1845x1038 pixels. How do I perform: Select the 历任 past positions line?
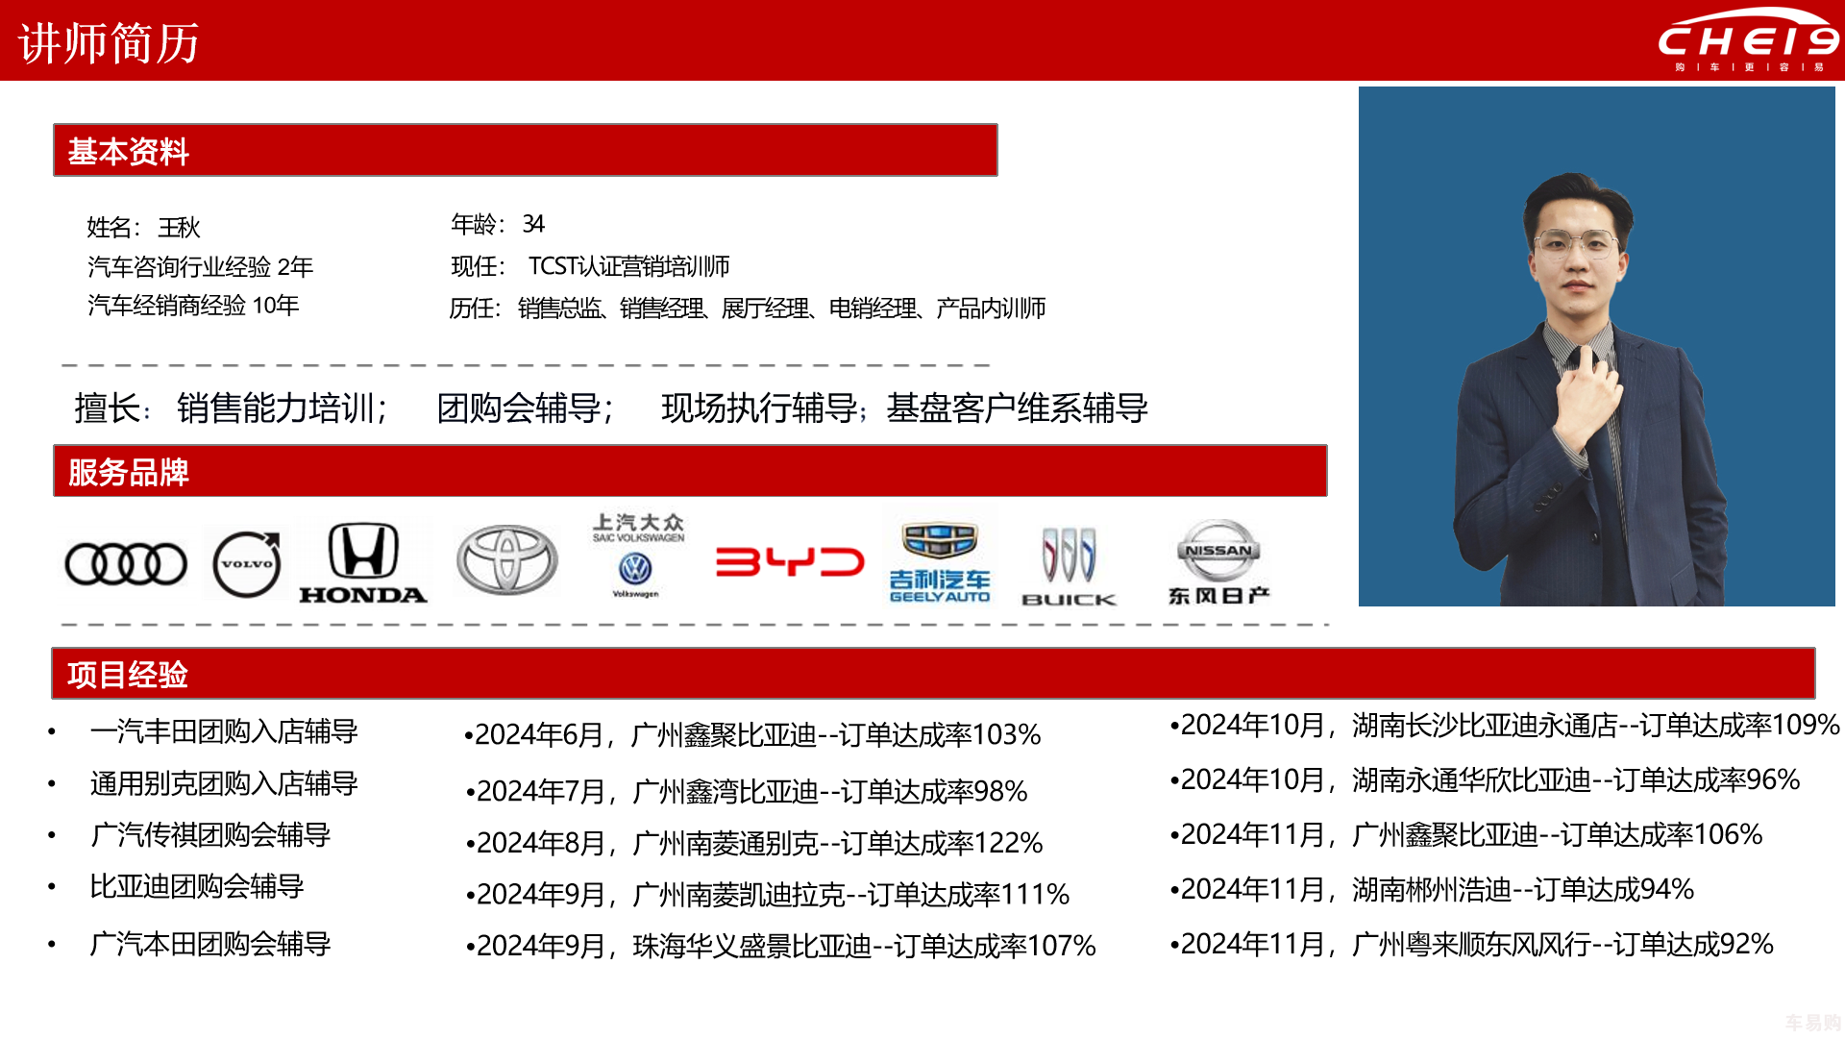point(748,309)
